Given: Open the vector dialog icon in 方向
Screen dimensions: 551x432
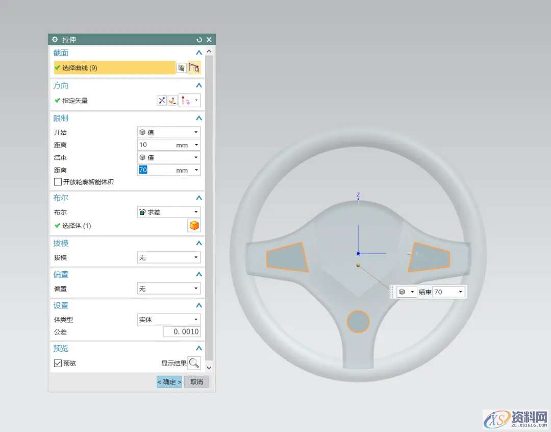Looking at the screenshot, I should point(173,101).
